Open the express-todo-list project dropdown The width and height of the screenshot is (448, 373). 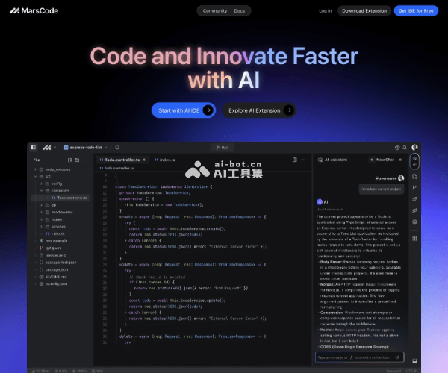coord(85,148)
